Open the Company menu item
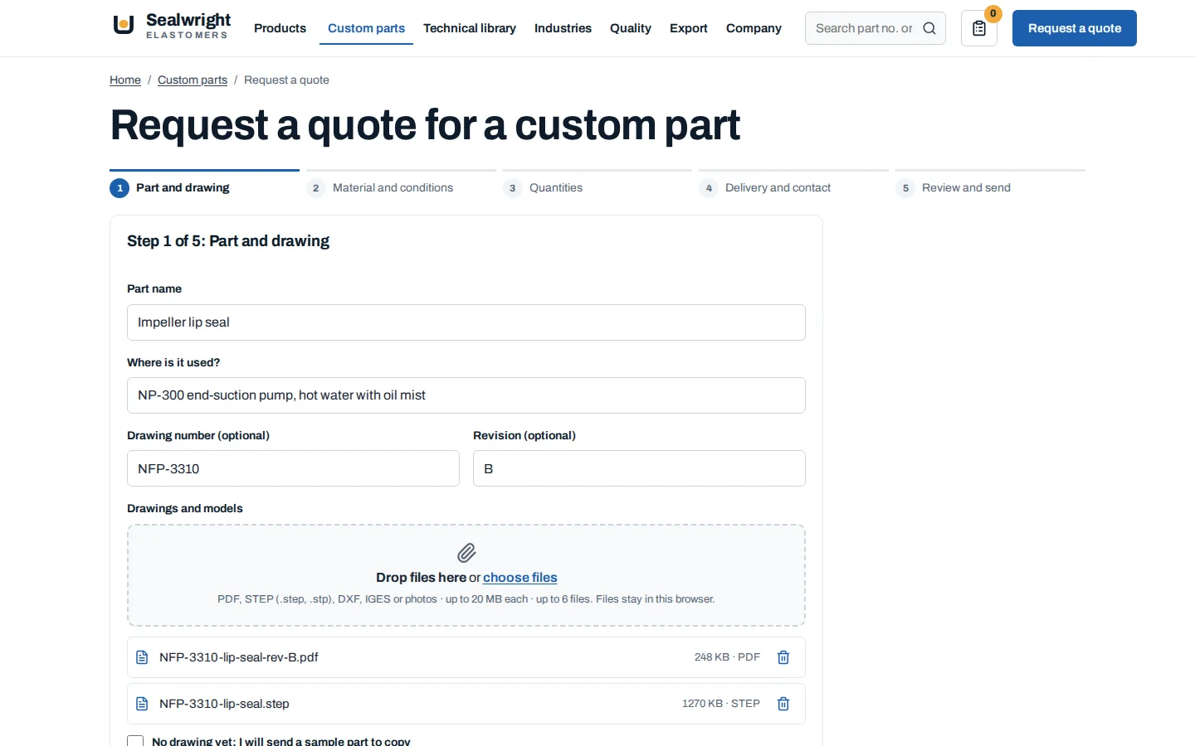 754,28
